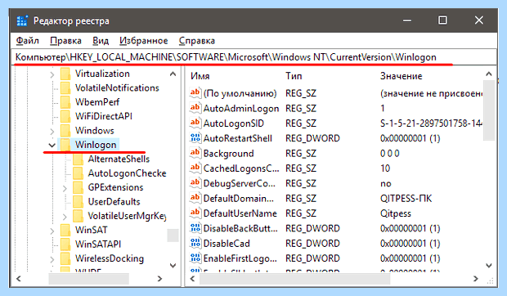Click the Qitpess data cell
Image resolution: width=507 pixels, height=296 pixels.
coord(396,213)
